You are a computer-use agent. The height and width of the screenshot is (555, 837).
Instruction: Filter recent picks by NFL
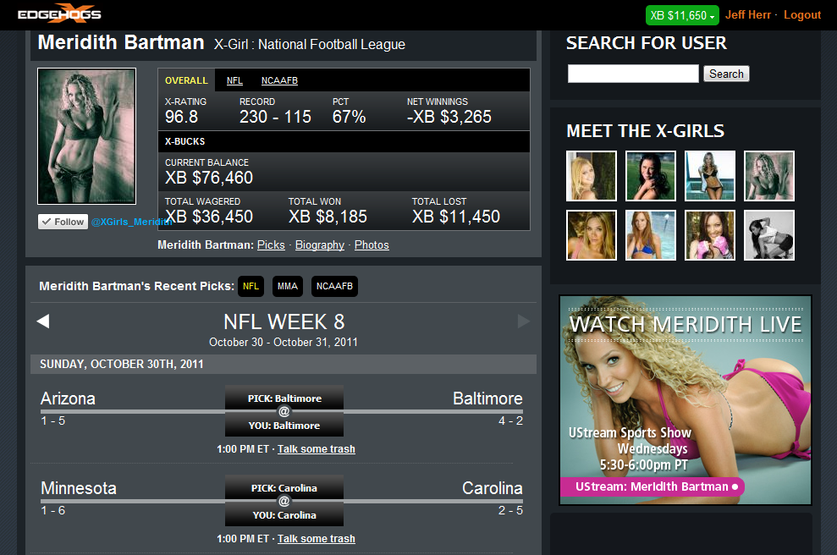point(251,286)
